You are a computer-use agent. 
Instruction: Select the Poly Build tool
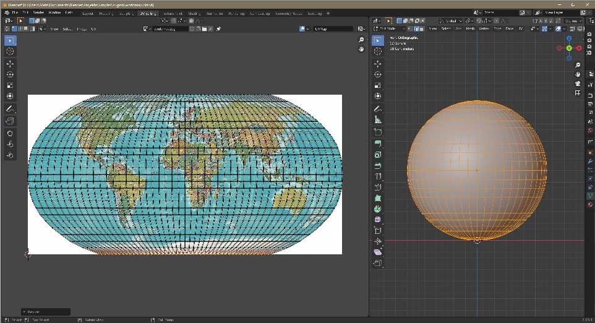pyautogui.click(x=377, y=198)
